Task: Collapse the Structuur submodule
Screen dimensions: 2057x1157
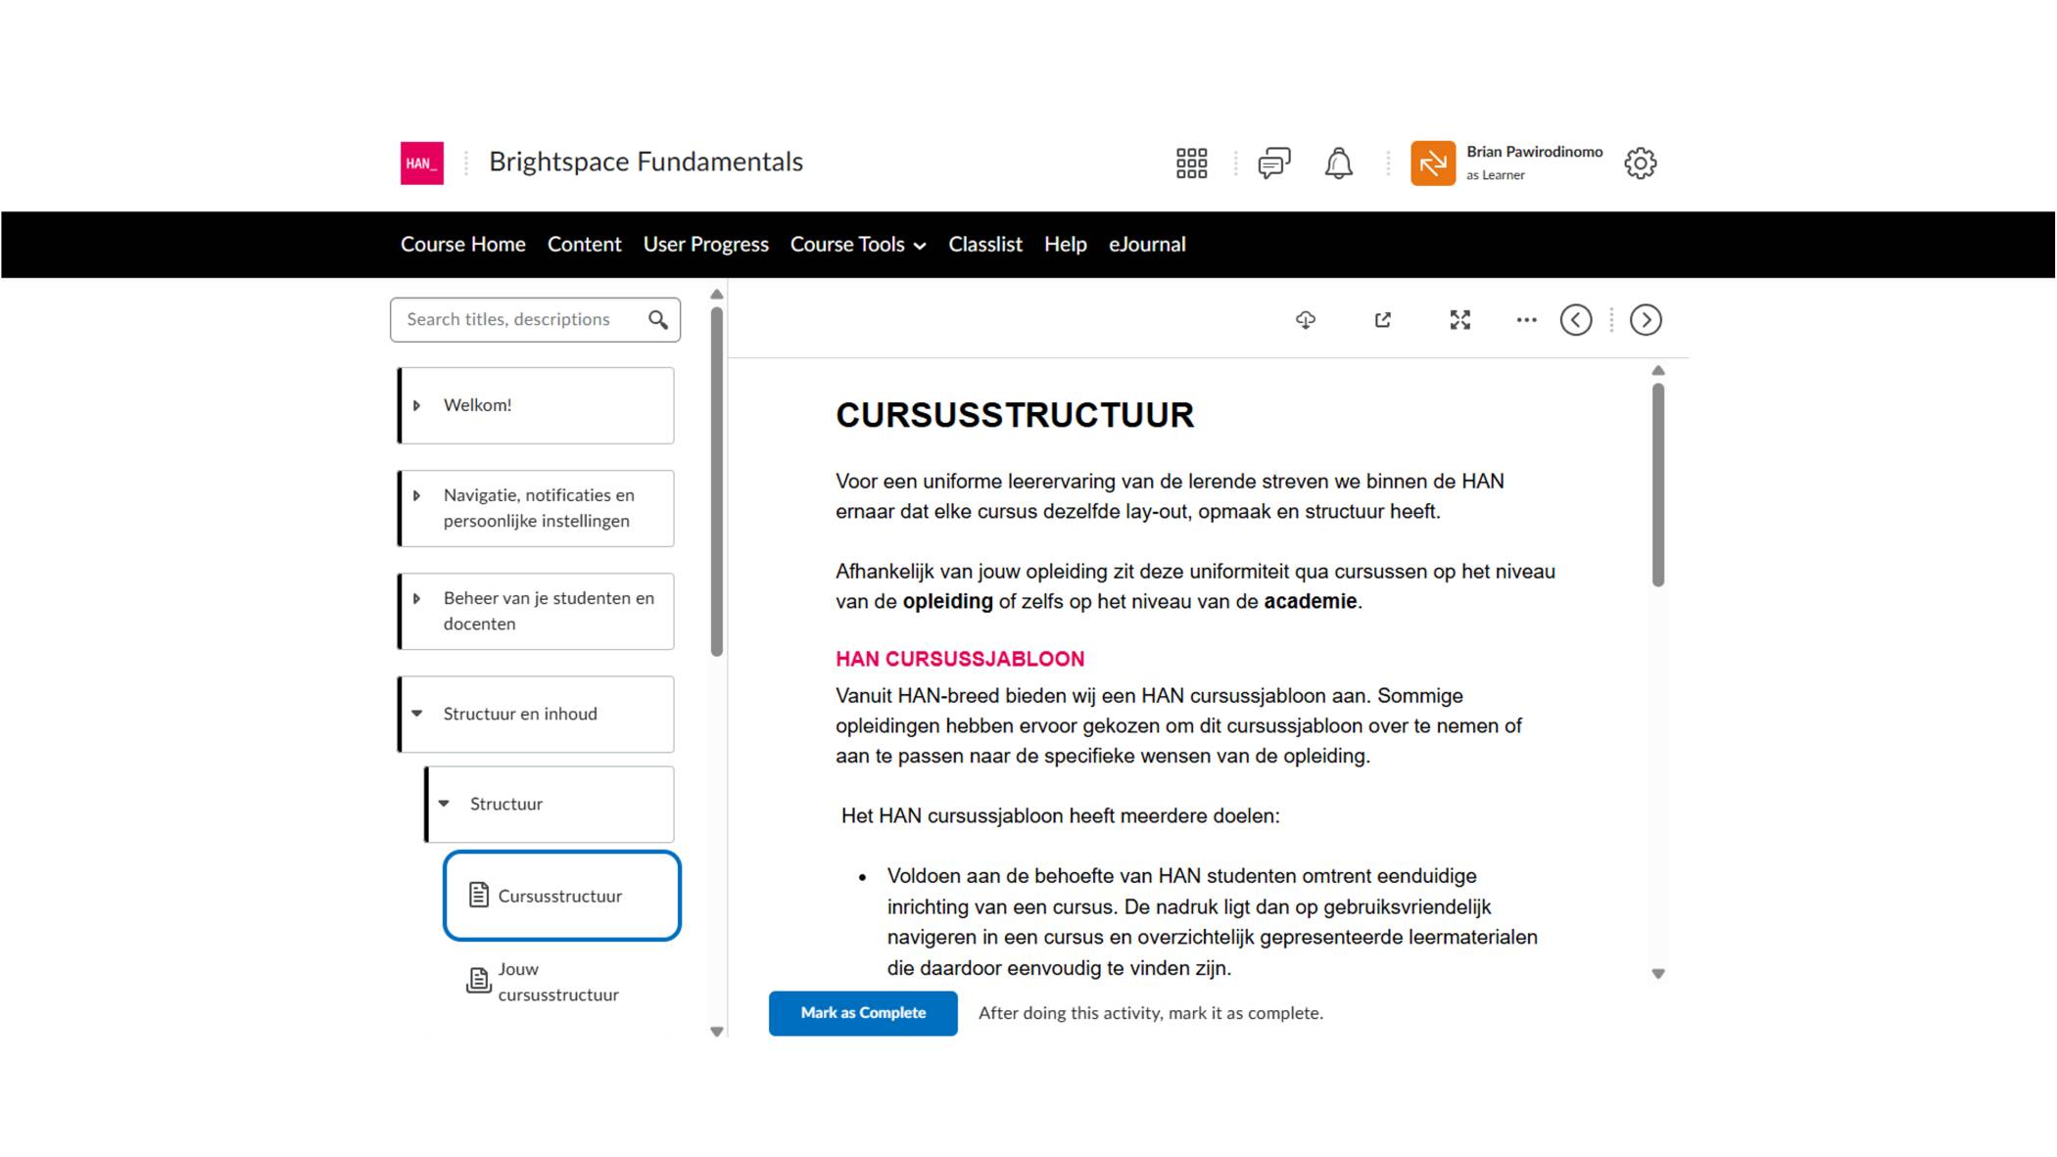Action: [x=447, y=804]
